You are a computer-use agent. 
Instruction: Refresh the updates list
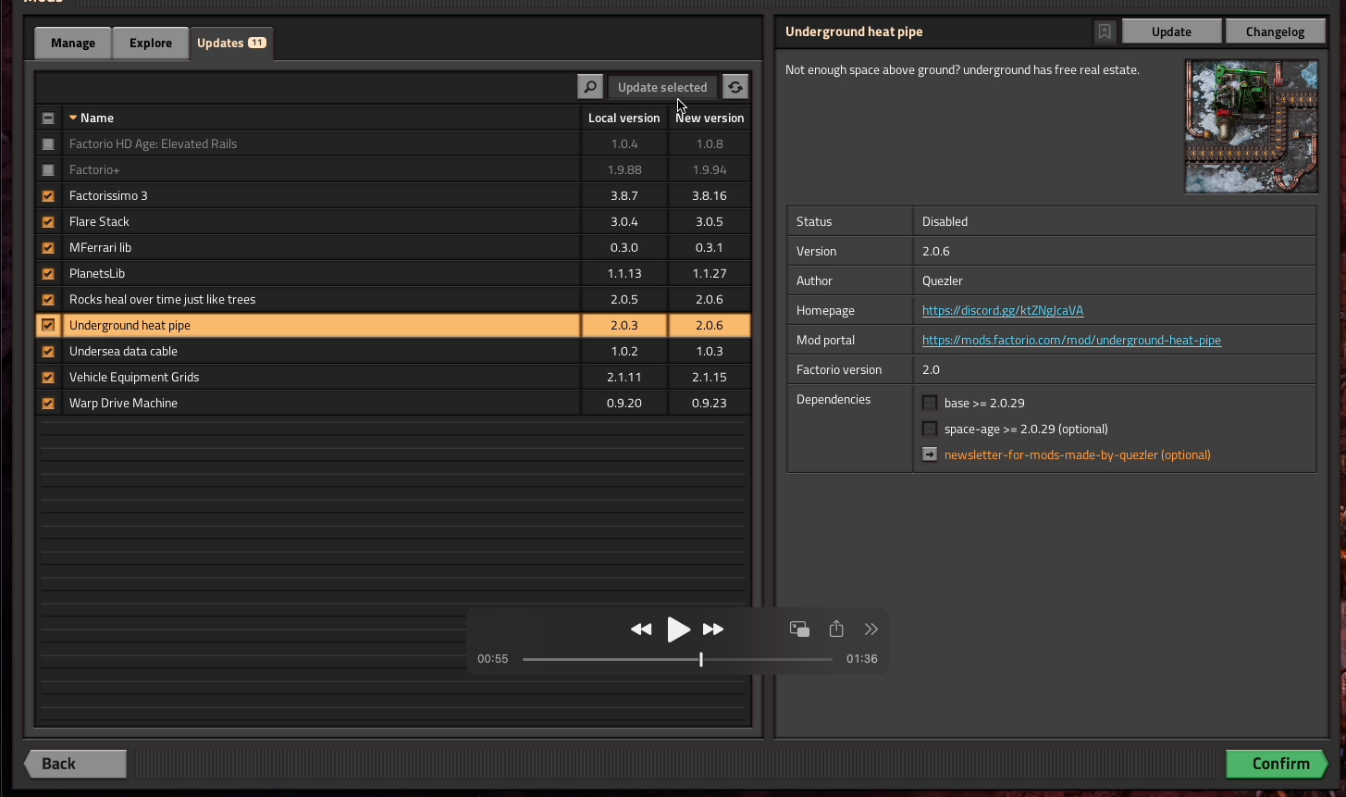coord(735,87)
